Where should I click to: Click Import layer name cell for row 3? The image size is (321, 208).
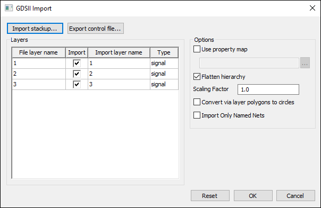119,85
